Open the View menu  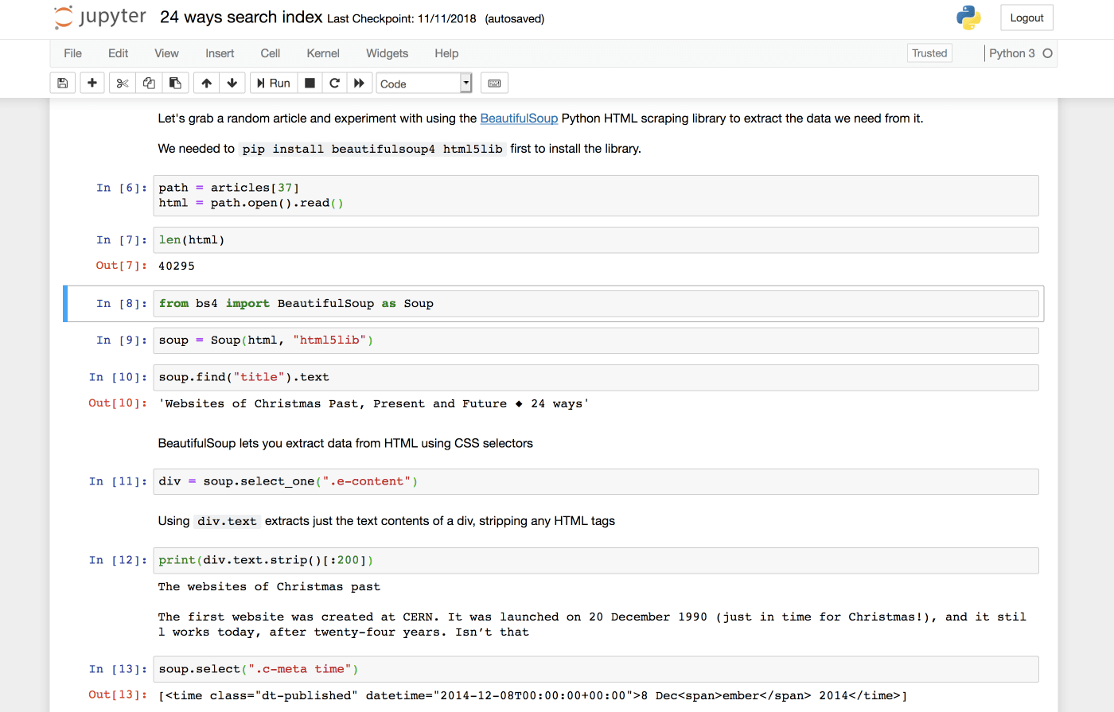pos(166,53)
